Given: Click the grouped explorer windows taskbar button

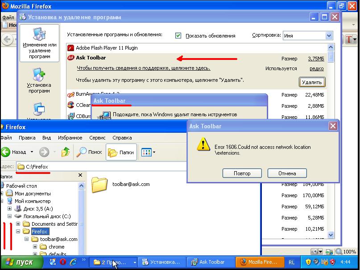Looking at the screenshot, I should click(x=113, y=262).
